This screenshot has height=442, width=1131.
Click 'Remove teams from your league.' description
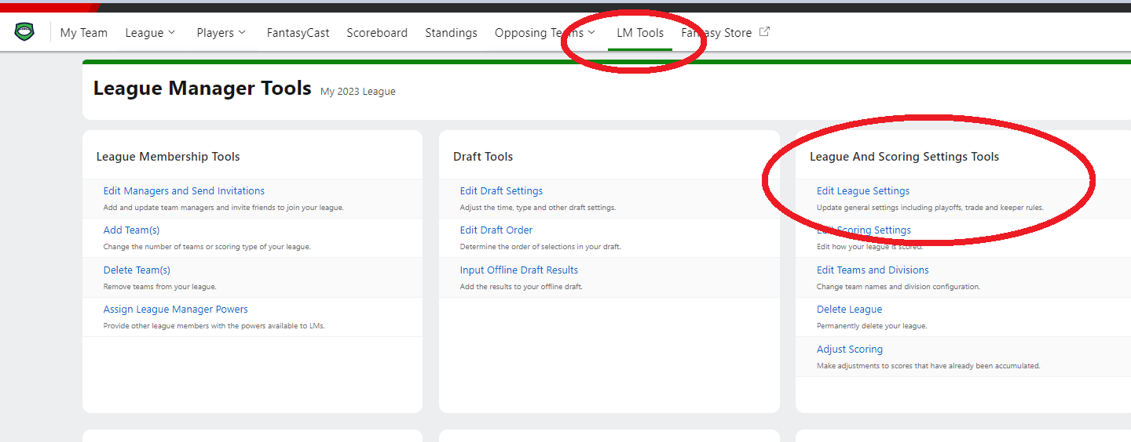[x=160, y=286]
